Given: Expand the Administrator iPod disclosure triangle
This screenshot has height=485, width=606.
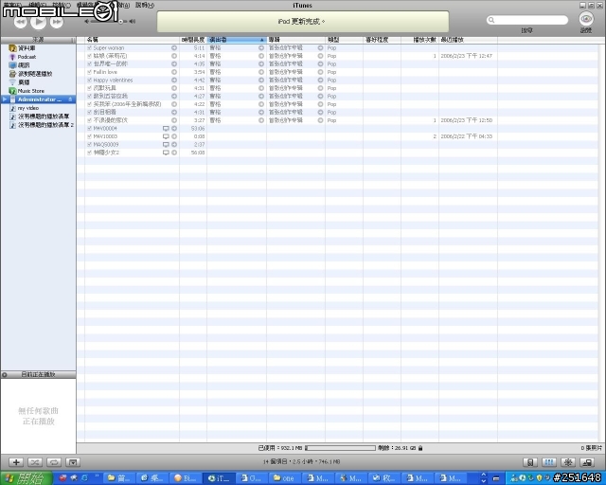Looking at the screenshot, I should 4,99.
